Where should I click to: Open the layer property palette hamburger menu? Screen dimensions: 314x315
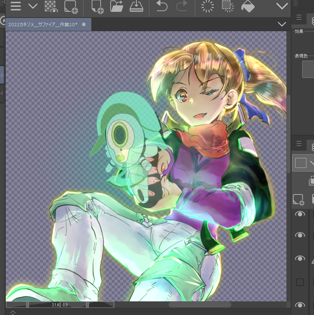[299, 17]
